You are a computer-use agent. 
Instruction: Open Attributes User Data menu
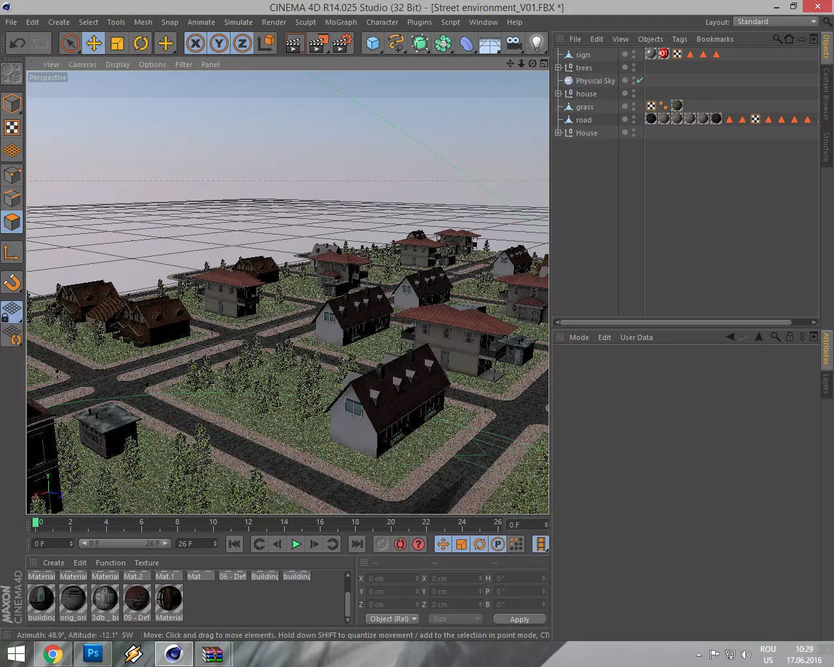[636, 337]
